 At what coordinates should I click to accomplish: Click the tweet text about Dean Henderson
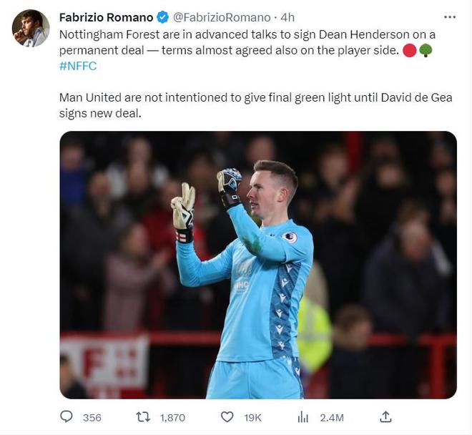click(x=247, y=42)
